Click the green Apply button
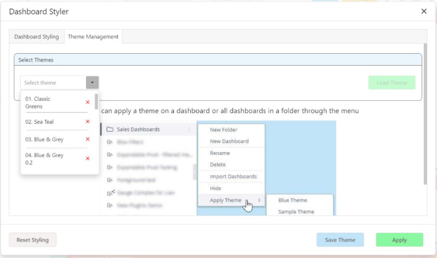The image size is (437, 258). point(399,240)
